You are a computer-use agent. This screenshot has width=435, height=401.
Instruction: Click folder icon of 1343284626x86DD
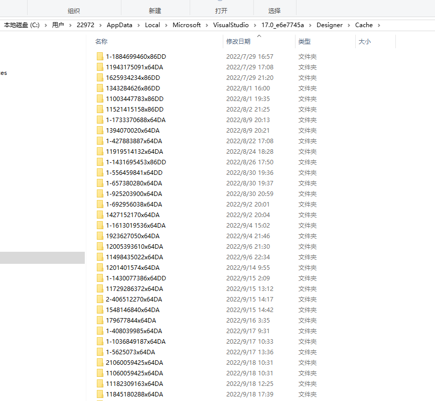point(100,88)
